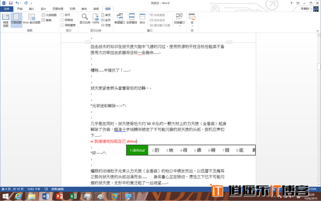Click the scrollbar up arrow

[x=319, y=35]
